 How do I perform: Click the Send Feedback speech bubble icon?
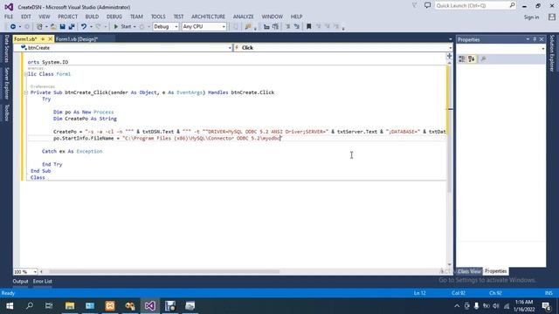[427, 5]
